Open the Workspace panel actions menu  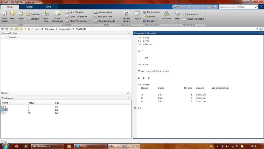[x=129, y=98]
